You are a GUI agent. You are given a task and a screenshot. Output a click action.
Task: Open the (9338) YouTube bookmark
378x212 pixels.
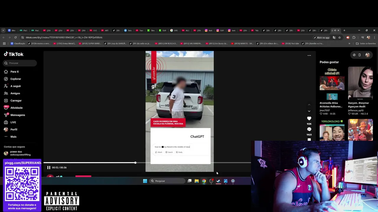pyautogui.click(x=291, y=44)
